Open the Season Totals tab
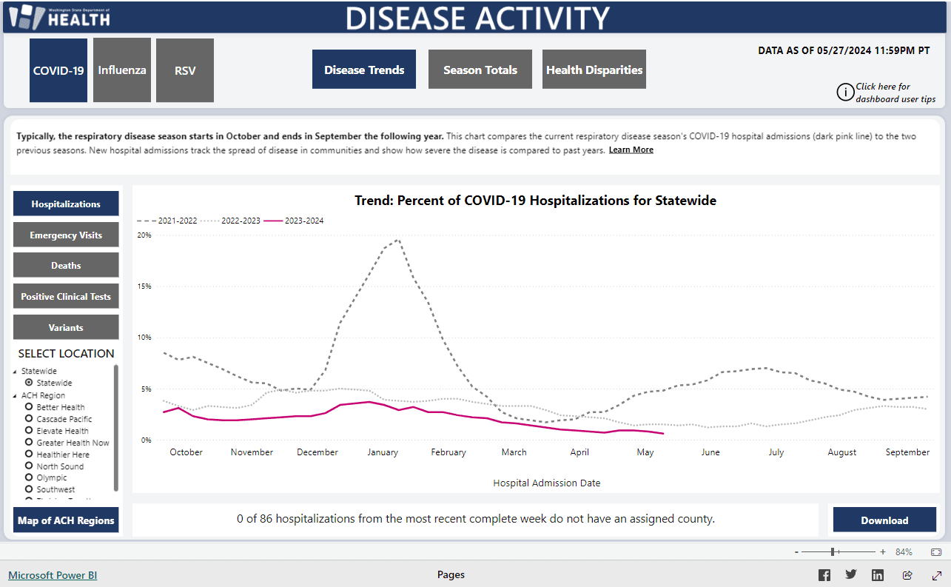The height and width of the screenshot is (587, 951). point(480,70)
